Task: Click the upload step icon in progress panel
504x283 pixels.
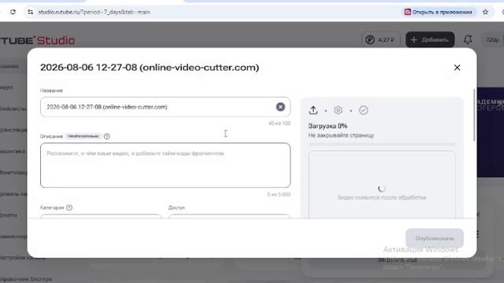Action: (313, 110)
